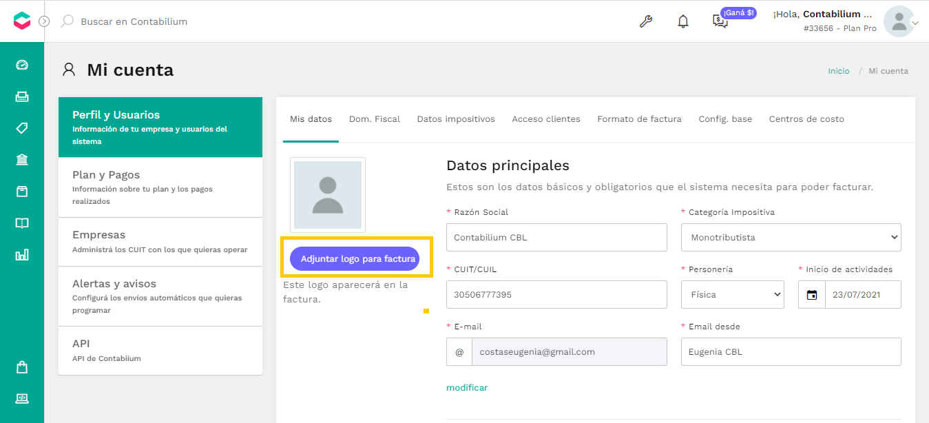Click the 'Mi cuenta' page heading user icon
The width and height of the screenshot is (929, 423).
tap(69, 70)
